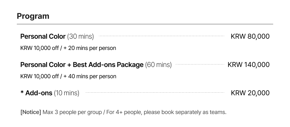Screen dimensions: 290x127
Task: Select the Personal Color program title
Action: pos(43,36)
